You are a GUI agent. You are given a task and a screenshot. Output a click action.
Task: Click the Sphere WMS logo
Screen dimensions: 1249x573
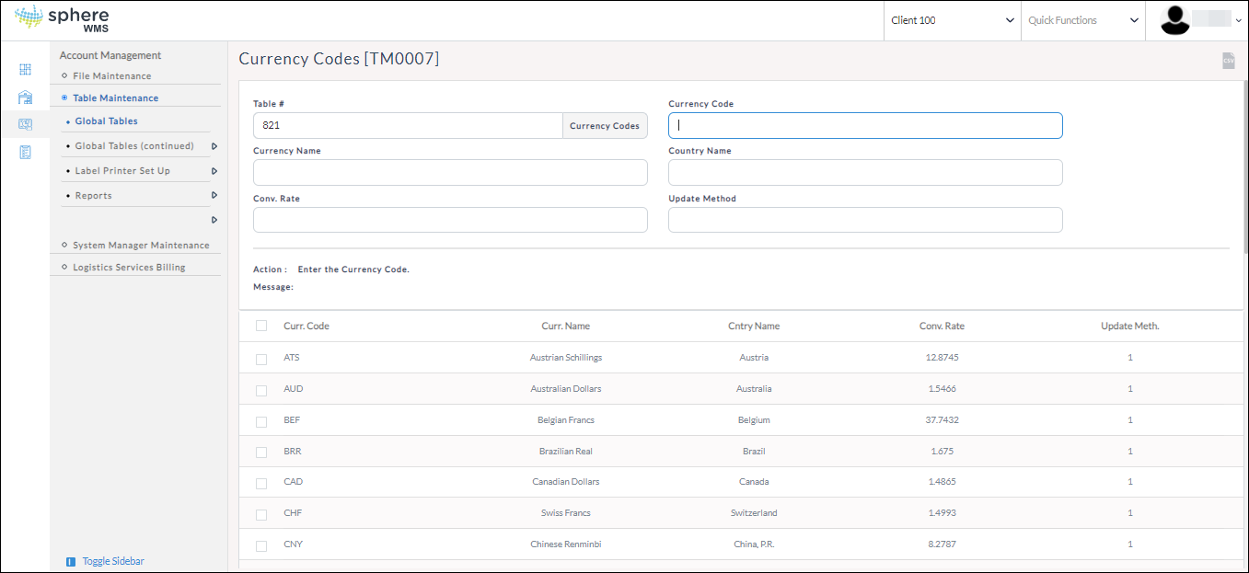(x=63, y=19)
